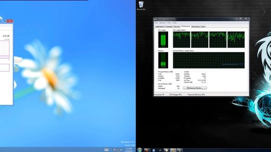Click the 'Up Time' system row
Image resolution: width=271 pixels, height=152 pixels.
click(195, 80)
